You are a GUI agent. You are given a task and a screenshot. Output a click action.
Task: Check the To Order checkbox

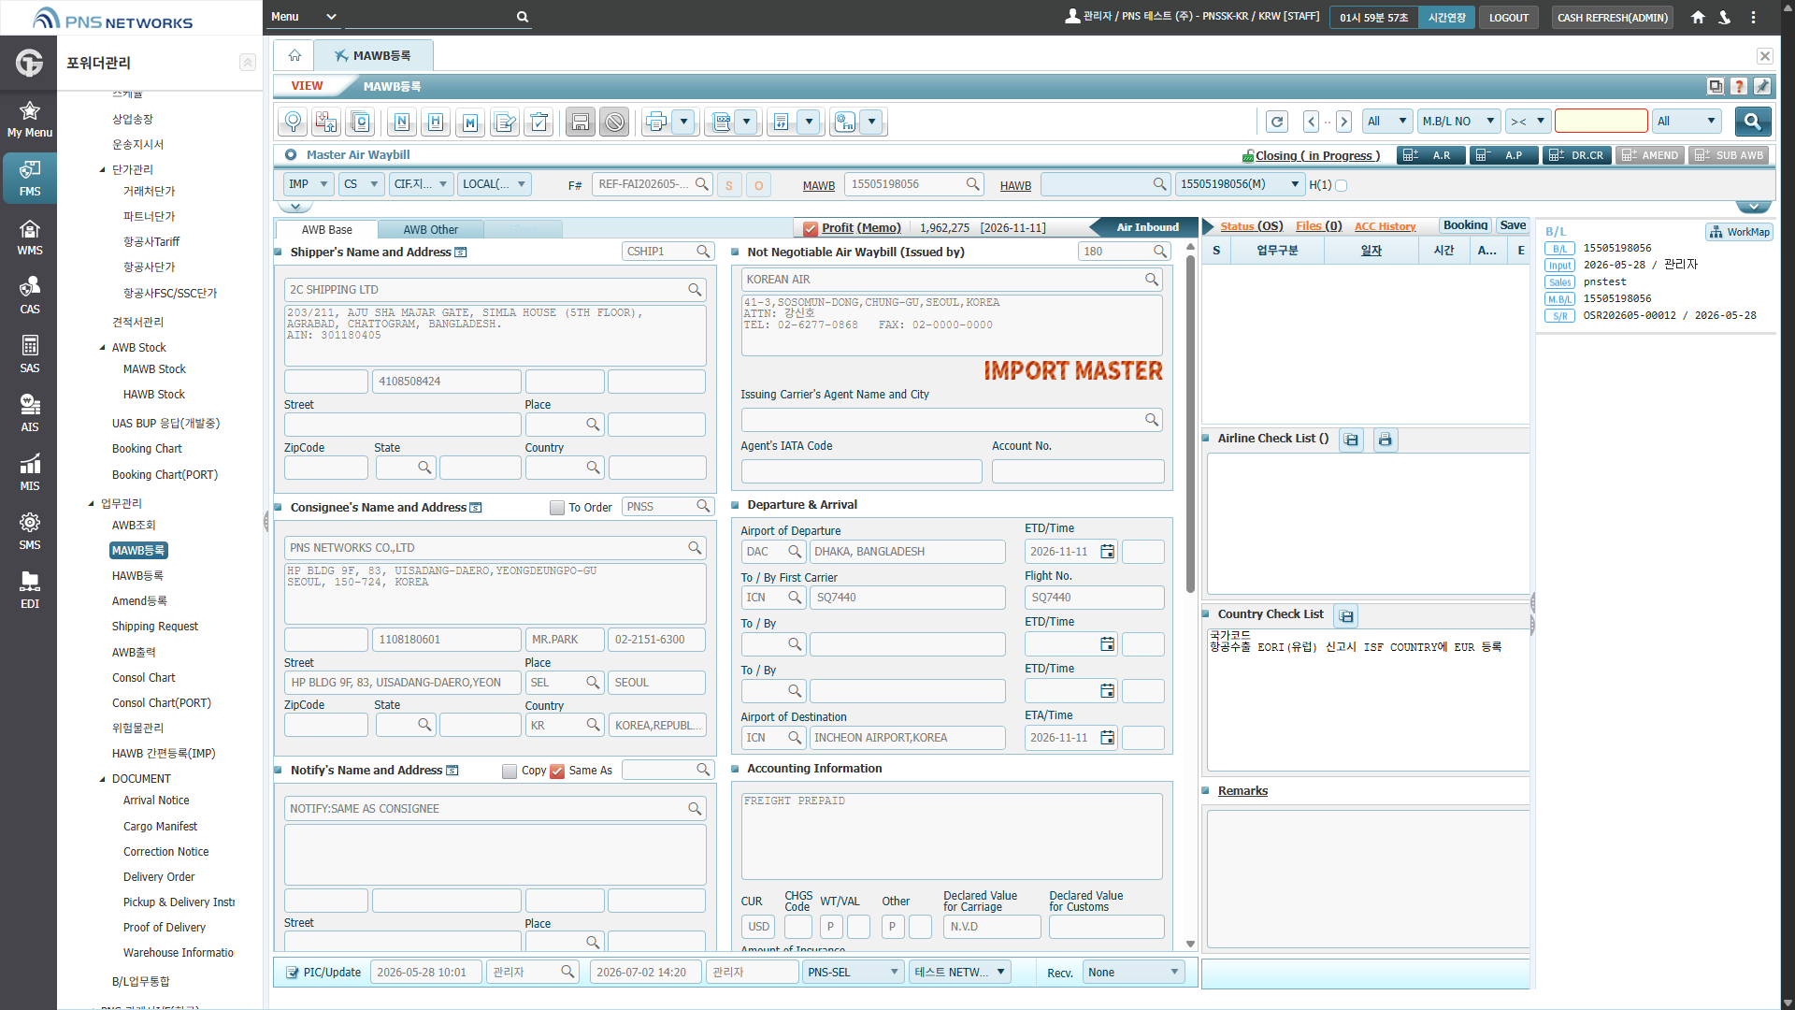coord(557,508)
